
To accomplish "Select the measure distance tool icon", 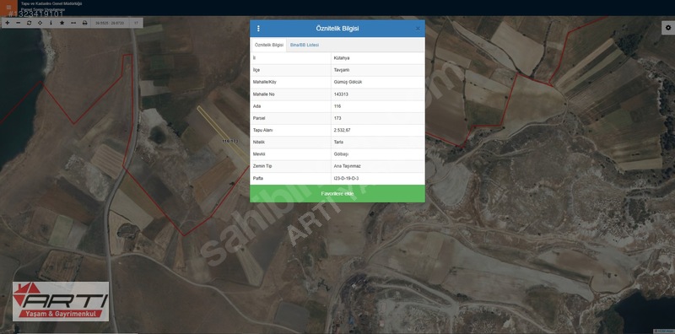I will pyautogui.click(x=73, y=23).
